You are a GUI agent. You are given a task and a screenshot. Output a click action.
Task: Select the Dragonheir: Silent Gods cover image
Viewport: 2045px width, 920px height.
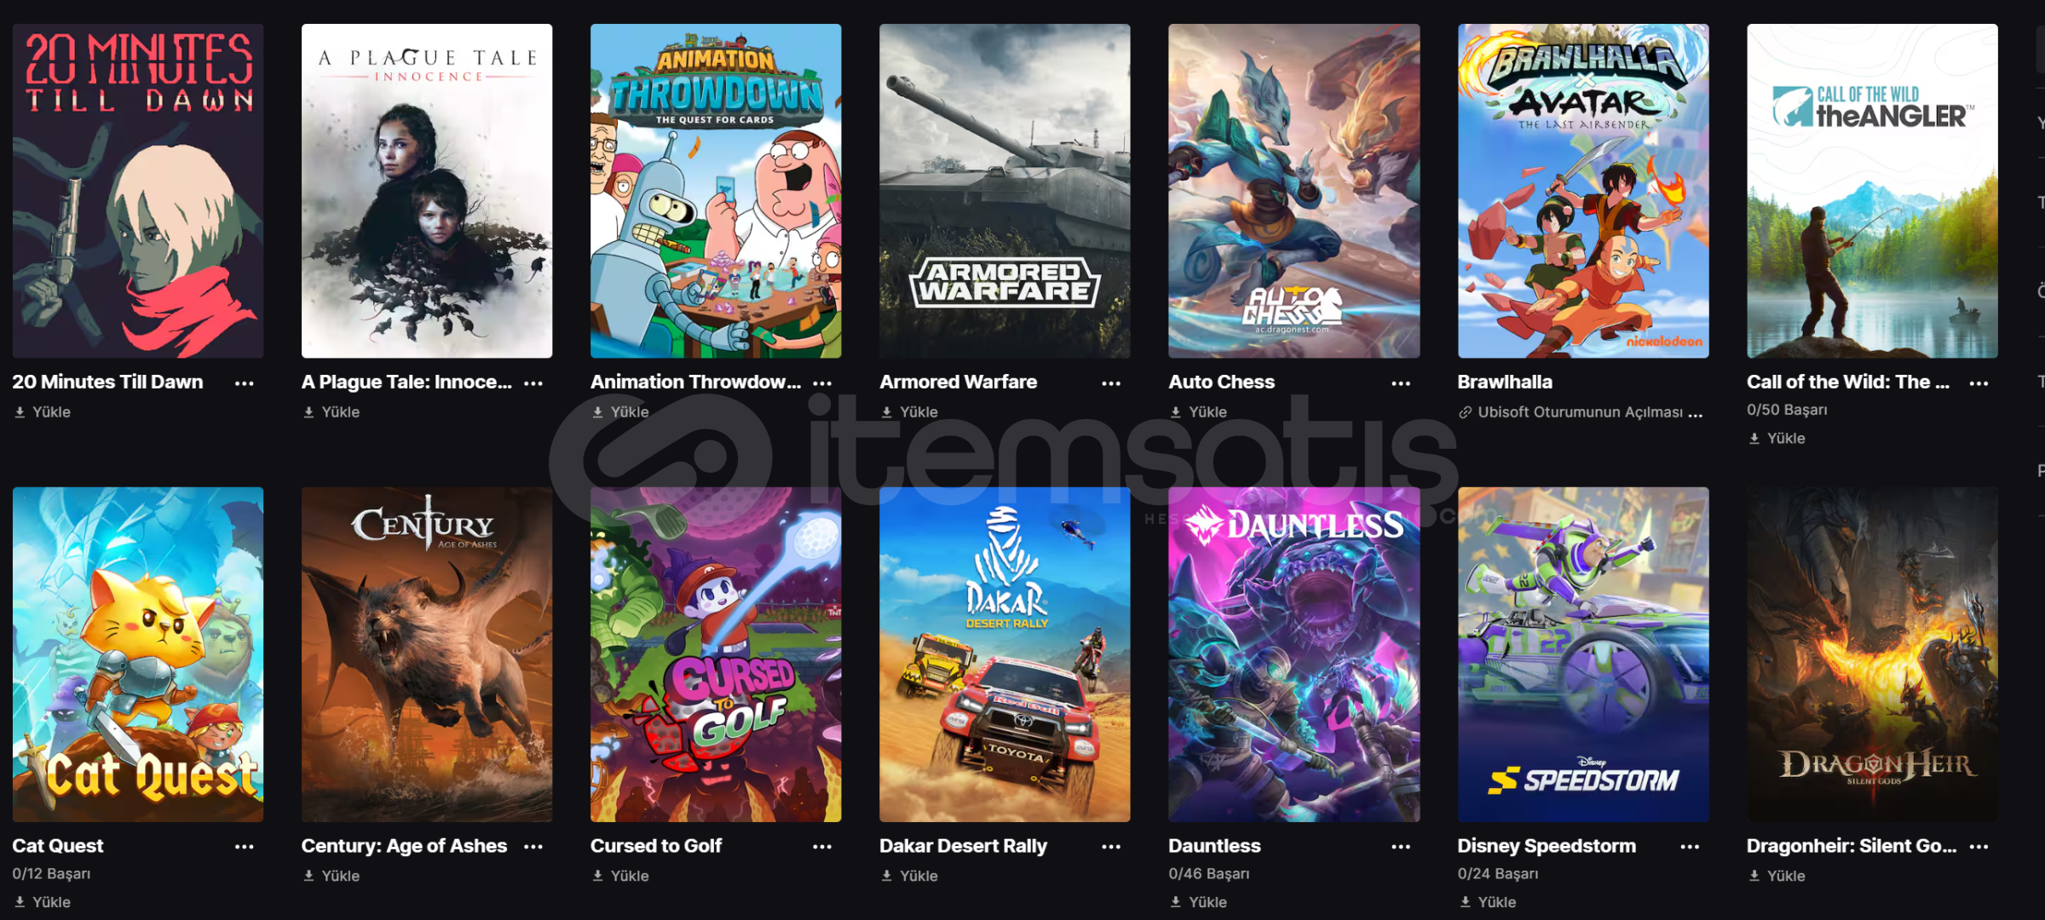1872,654
